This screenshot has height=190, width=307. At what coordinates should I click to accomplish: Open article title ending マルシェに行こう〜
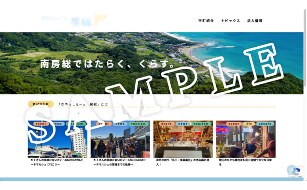(x=57, y=162)
